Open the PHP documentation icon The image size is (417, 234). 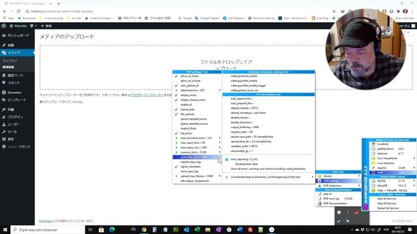coord(320,203)
